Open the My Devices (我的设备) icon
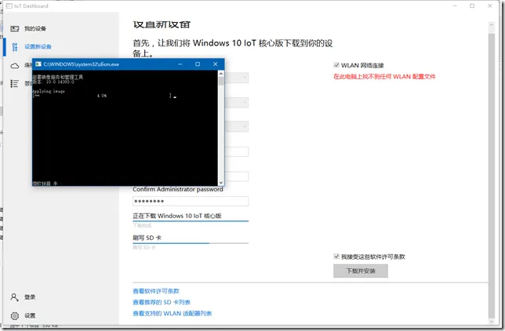 15,29
